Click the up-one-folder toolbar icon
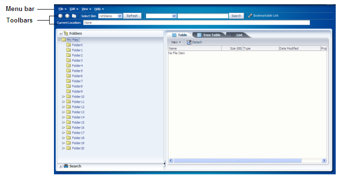The image size is (340, 181). pyautogui.click(x=74, y=16)
